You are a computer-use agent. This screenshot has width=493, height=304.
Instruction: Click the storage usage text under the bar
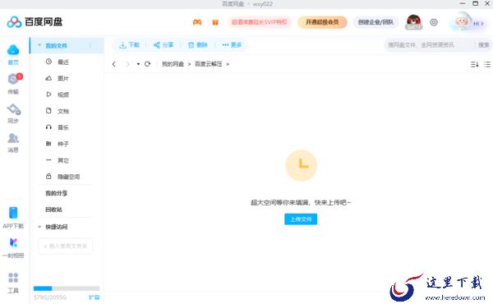click(x=50, y=297)
